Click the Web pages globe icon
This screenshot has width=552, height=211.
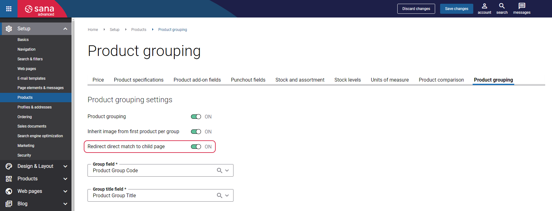point(9,191)
